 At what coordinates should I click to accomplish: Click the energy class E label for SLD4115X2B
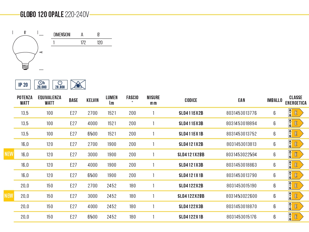coord(296,113)
